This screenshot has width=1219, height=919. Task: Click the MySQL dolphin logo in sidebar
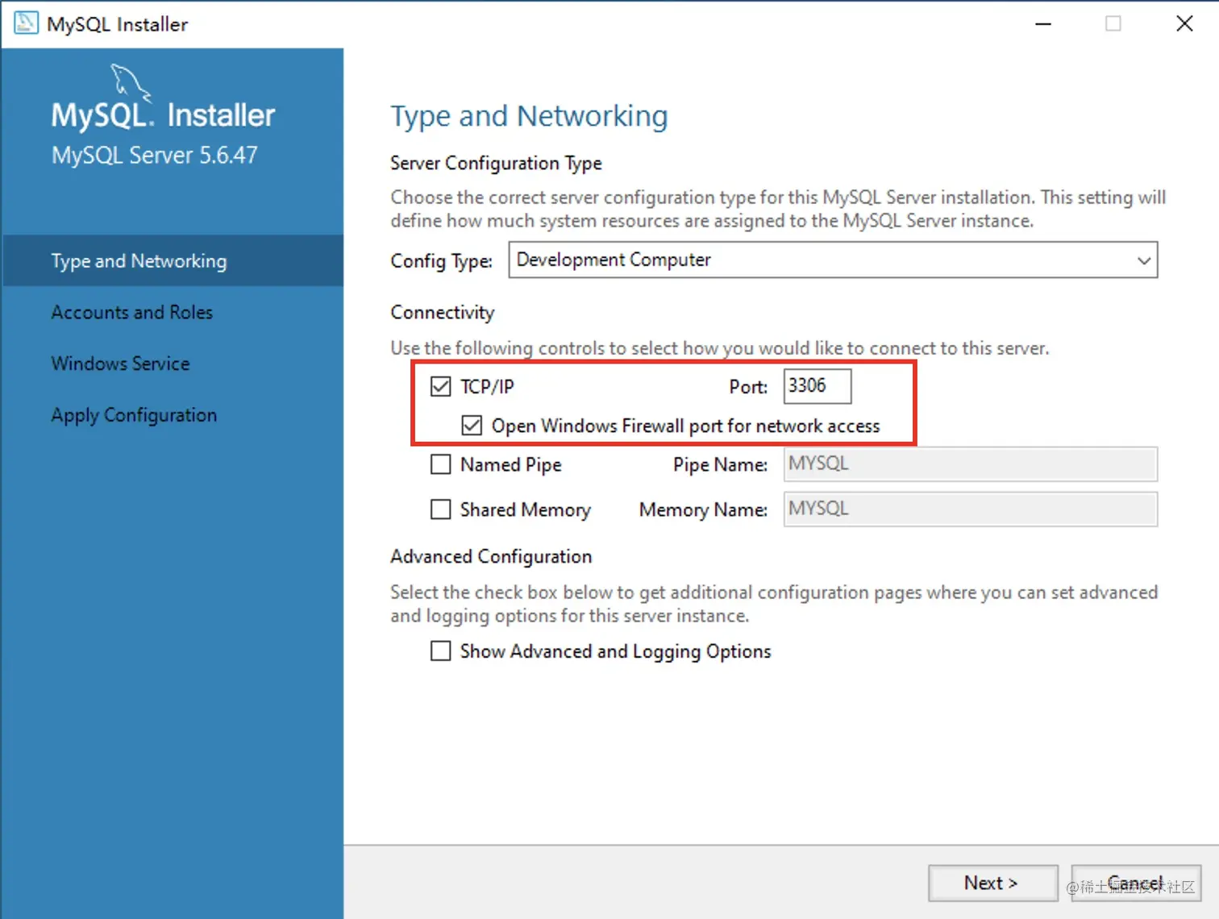pyautogui.click(x=131, y=82)
